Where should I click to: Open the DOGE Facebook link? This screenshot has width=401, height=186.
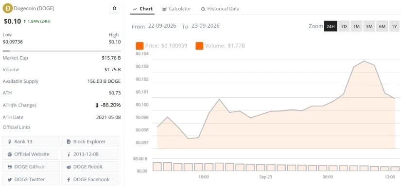click(90, 179)
